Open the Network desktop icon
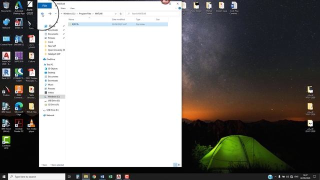Image resolution: width=320 pixels, height=180 pixels. pyautogui.click(x=6, y=23)
